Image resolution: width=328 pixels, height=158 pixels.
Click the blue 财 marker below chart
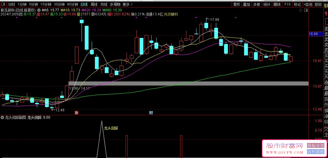[x=151, y=113]
